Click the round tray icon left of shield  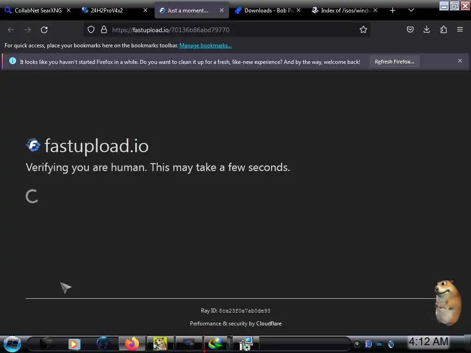pos(357,344)
